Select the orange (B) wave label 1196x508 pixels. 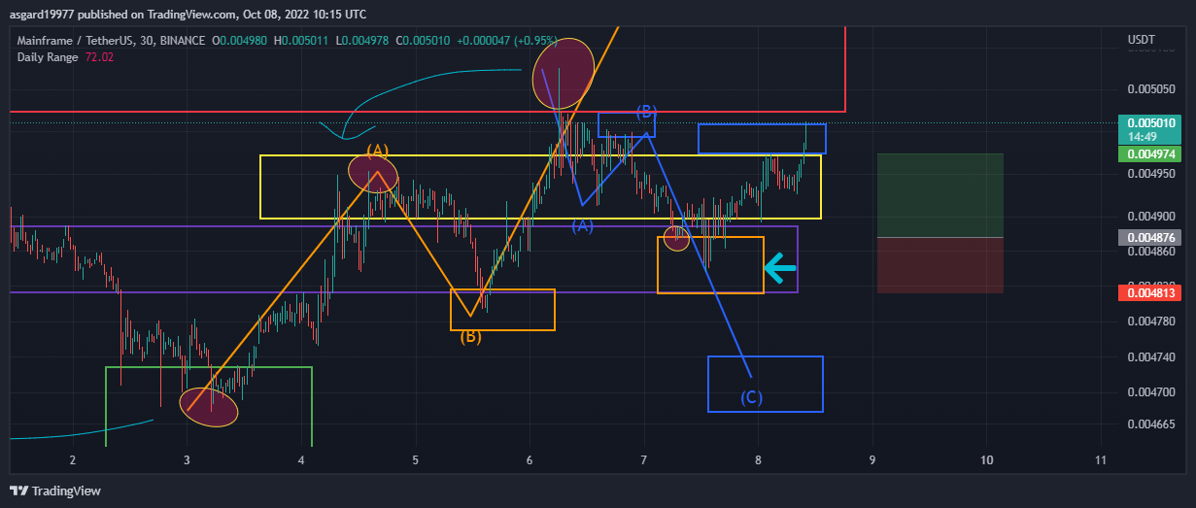[x=470, y=337]
